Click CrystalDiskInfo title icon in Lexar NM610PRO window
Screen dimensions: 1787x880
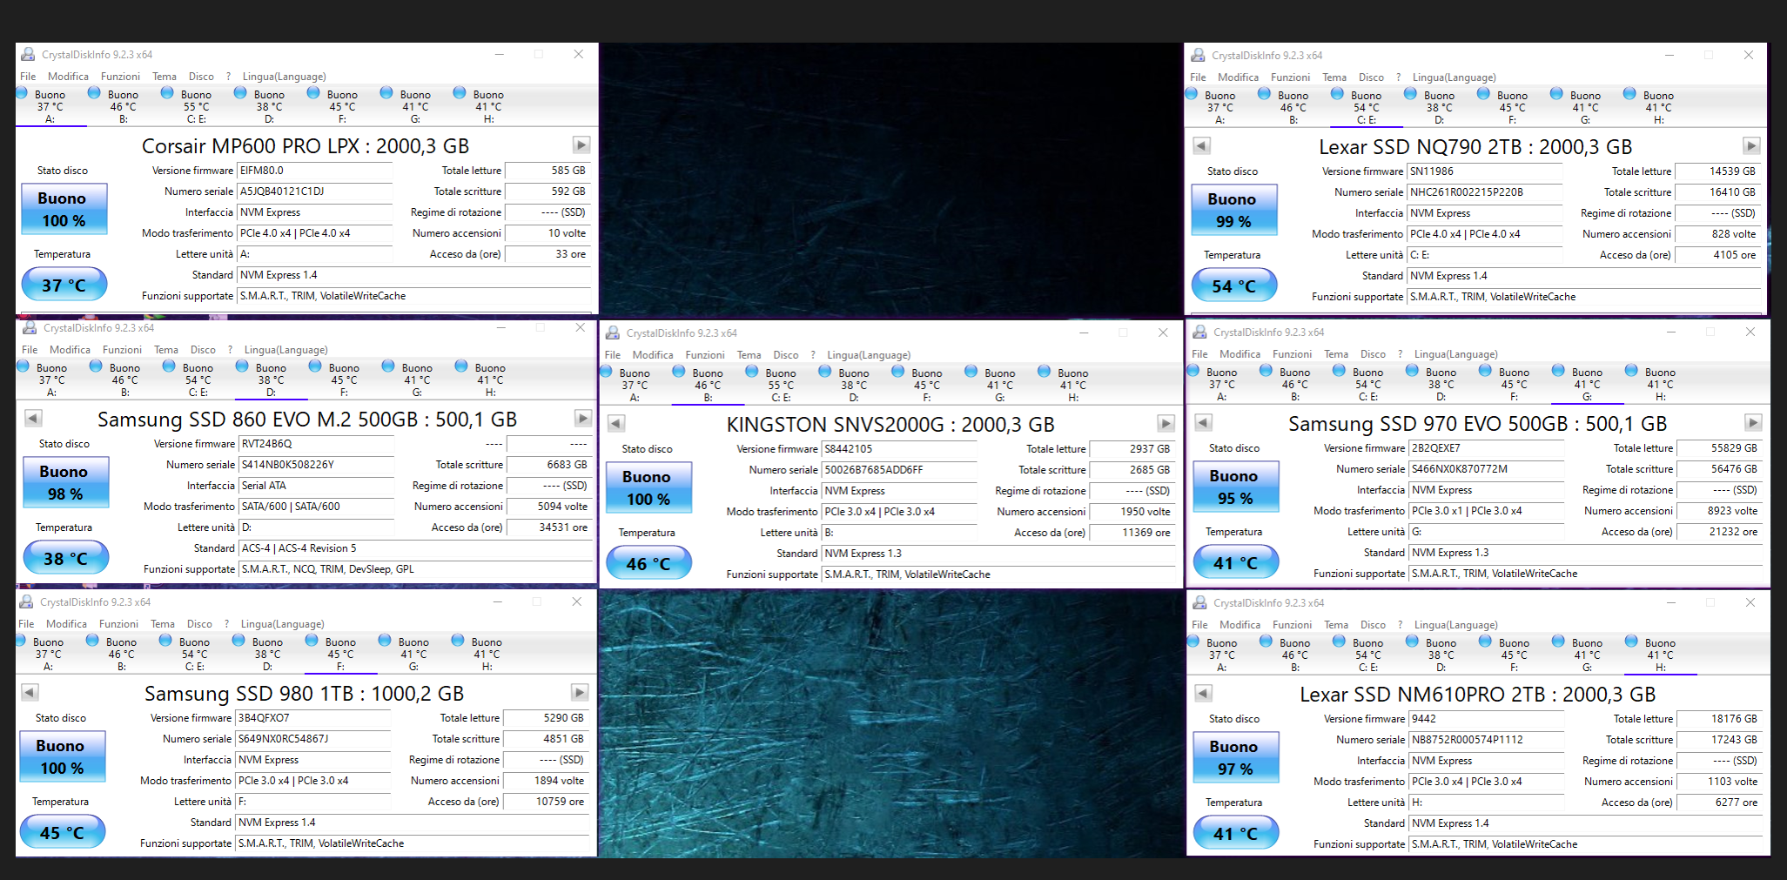point(1199,602)
